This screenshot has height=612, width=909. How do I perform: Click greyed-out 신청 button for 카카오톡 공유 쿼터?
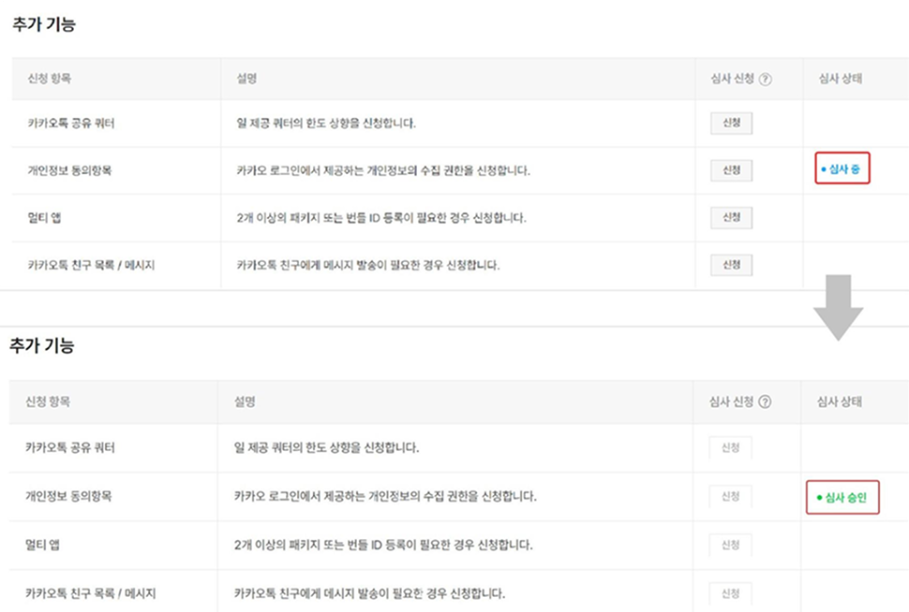click(x=730, y=447)
